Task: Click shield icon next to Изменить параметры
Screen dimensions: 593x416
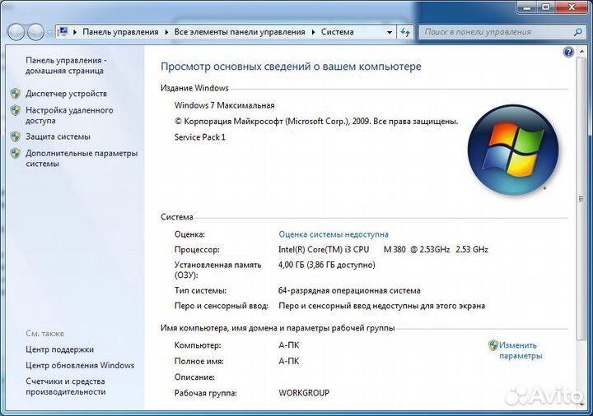Action: 493,345
